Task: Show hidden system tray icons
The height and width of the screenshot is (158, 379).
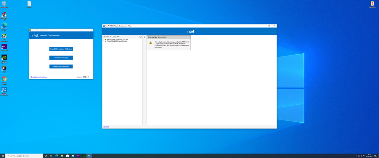Action: click(x=356, y=156)
